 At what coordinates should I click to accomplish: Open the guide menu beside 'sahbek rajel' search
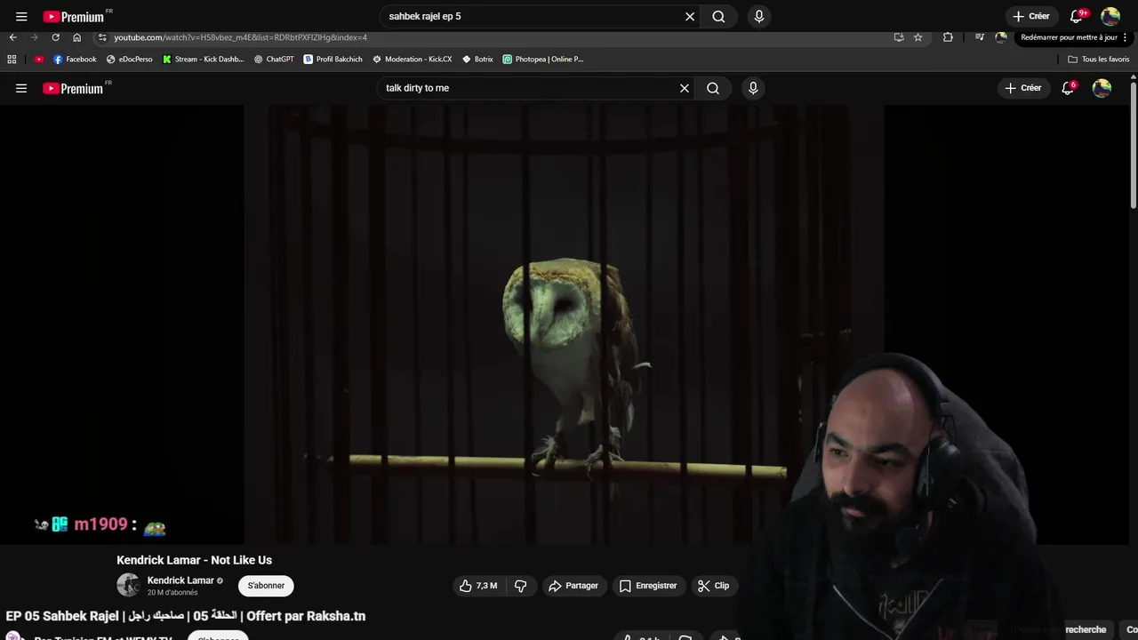pos(21,16)
